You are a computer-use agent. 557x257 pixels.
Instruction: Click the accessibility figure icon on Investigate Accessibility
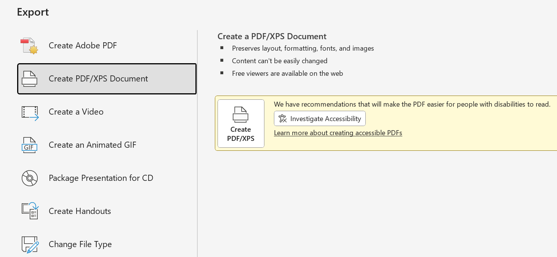coord(282,118)
